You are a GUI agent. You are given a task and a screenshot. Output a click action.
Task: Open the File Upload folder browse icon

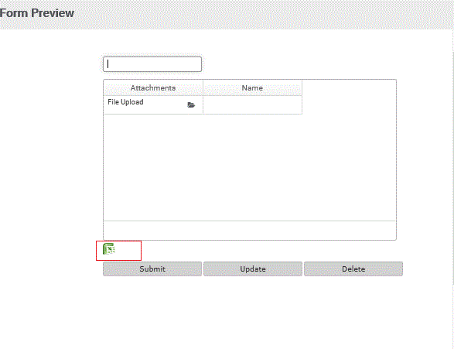tap(191, 104)
